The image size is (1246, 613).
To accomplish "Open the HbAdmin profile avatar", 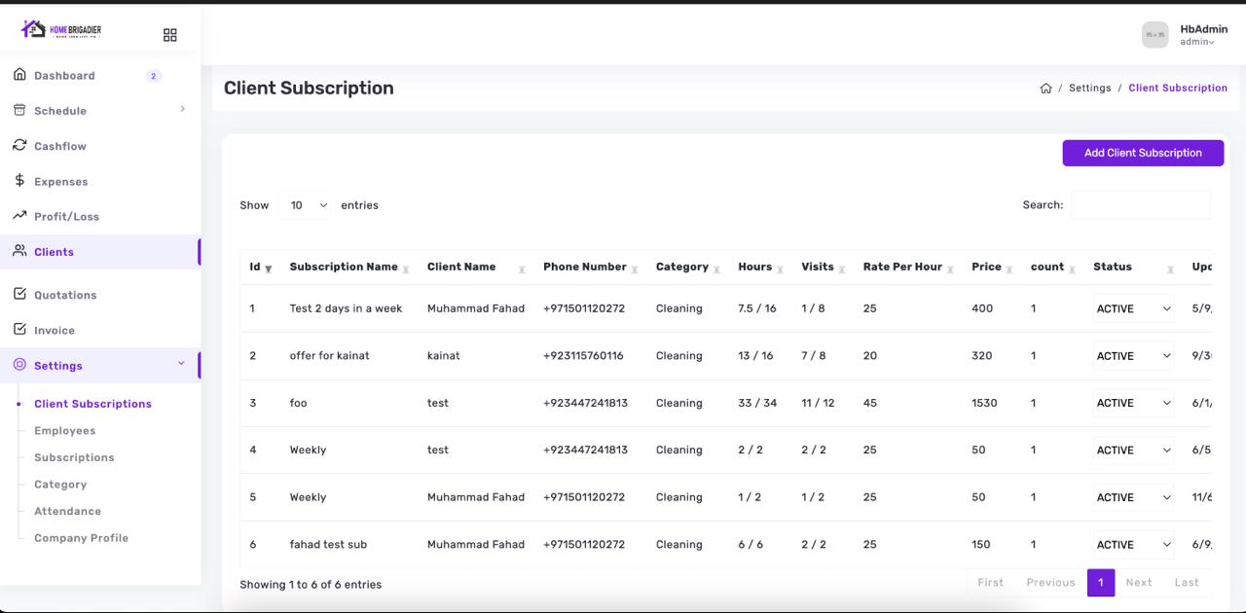I will [x=1154, y=35].
